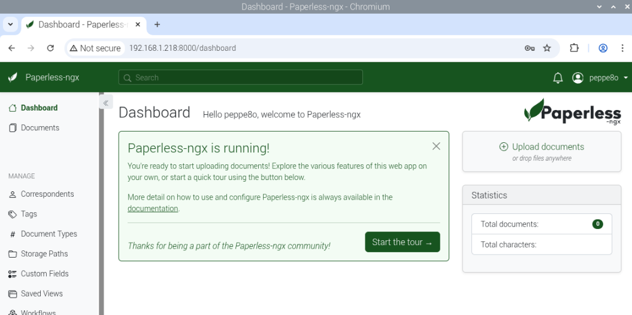Viewport: 632px width, 315px height.
Task: Open the Document Types label
Action: click(x=49, y=234)
